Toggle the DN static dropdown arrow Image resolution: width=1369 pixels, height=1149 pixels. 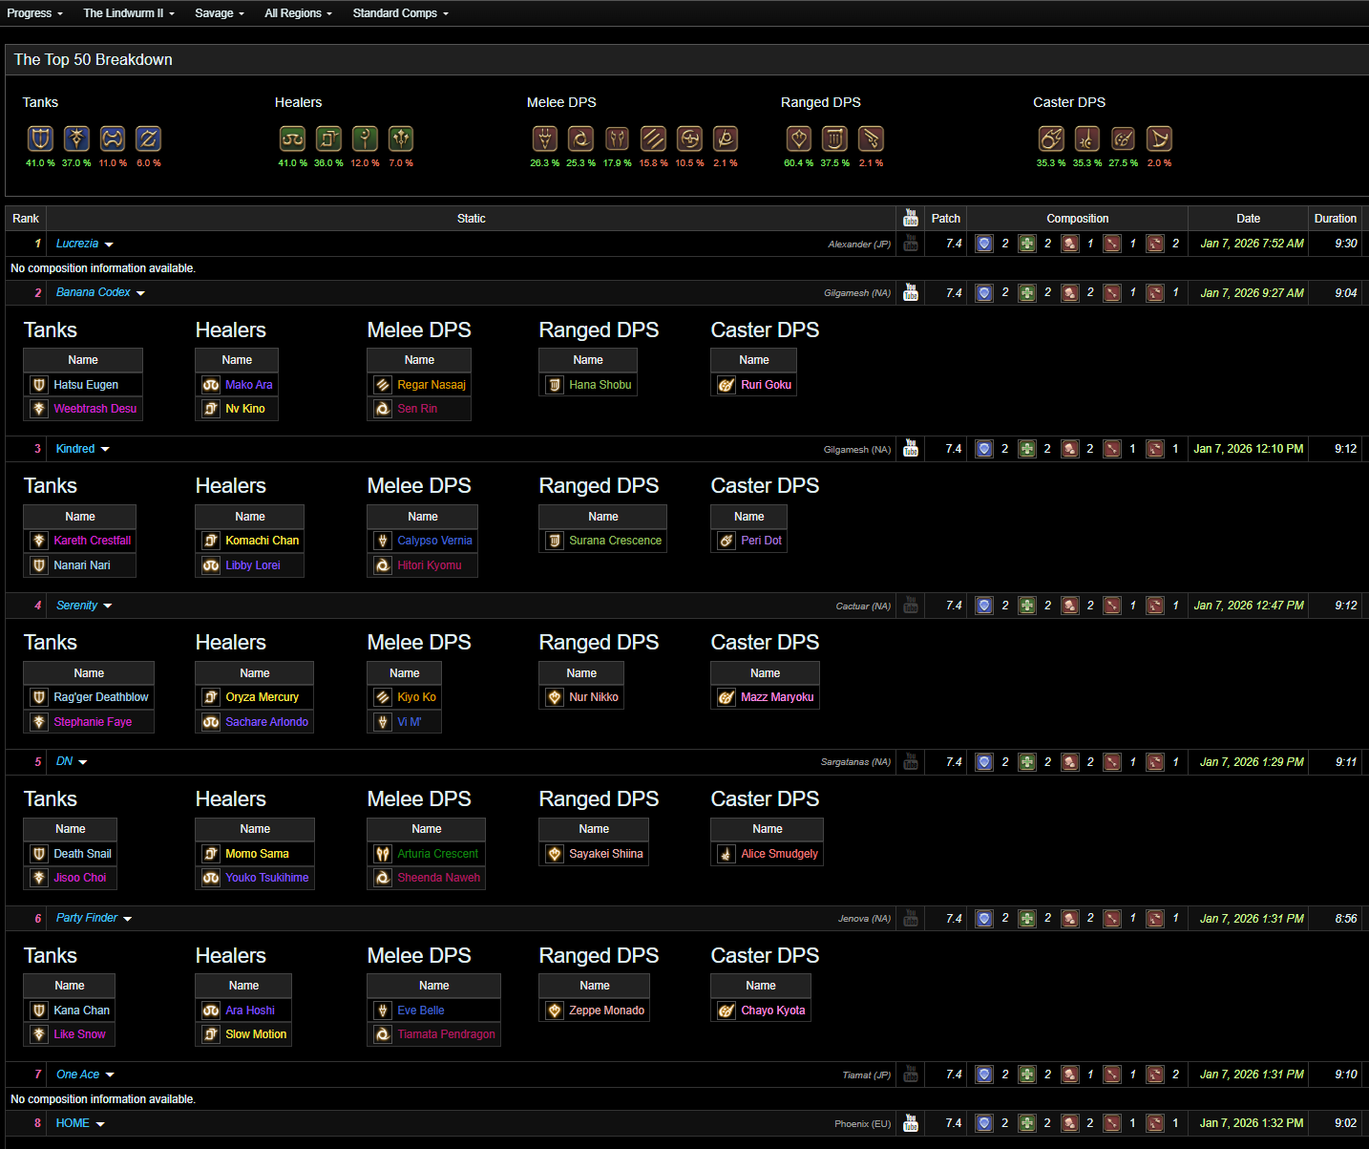tap(83, 762)
